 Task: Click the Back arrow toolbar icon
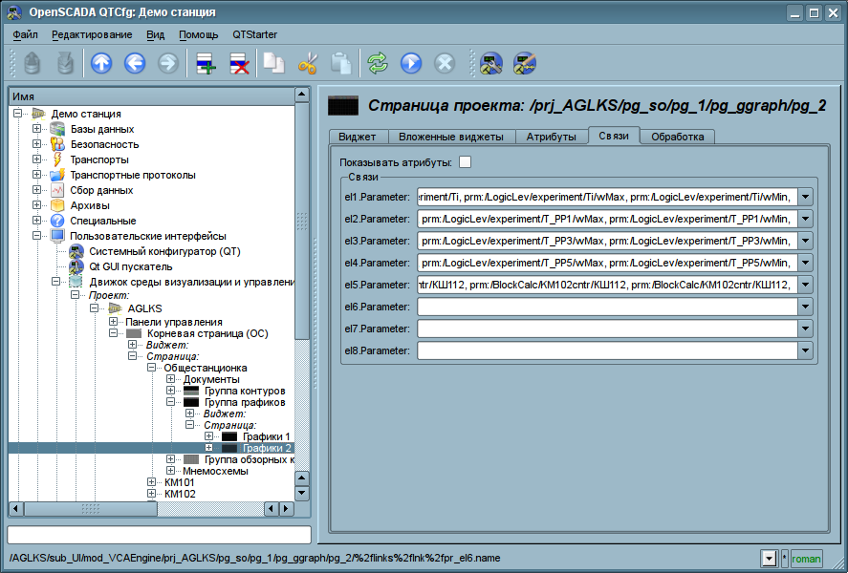pos(135,64)
